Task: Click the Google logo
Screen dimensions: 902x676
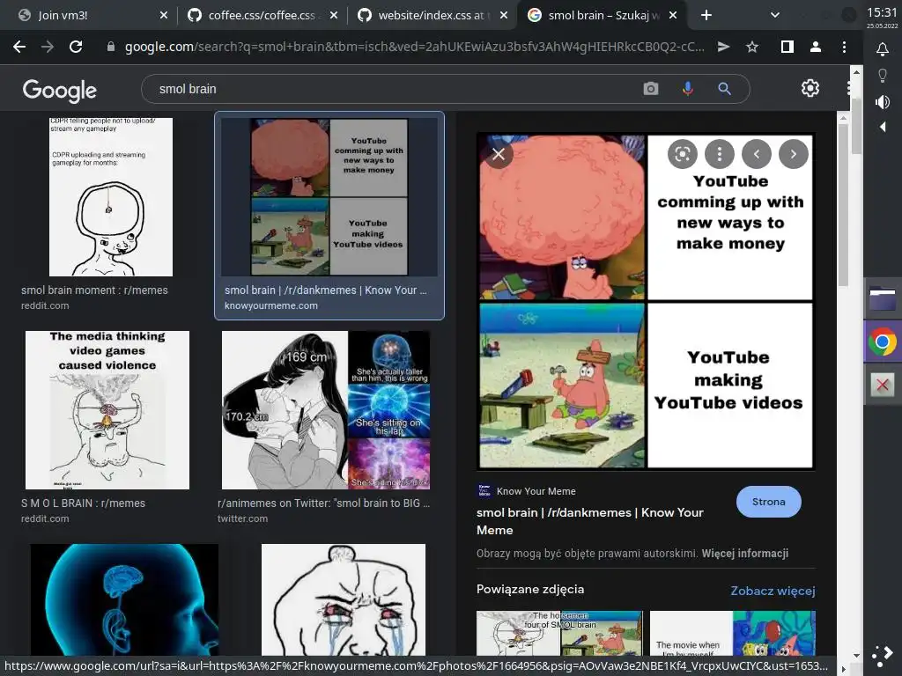Action: coord(60,91)
